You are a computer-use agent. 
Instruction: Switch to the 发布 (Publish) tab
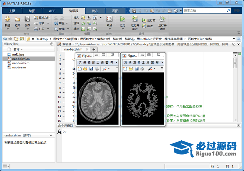(95, 11)
